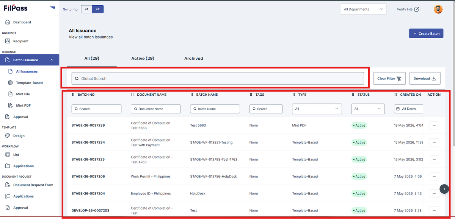Click batch name STAGE-WF-012821-Testing
The width and height of the screenshot is (455, 219).
pyautogui.click(x=211, y=143)
